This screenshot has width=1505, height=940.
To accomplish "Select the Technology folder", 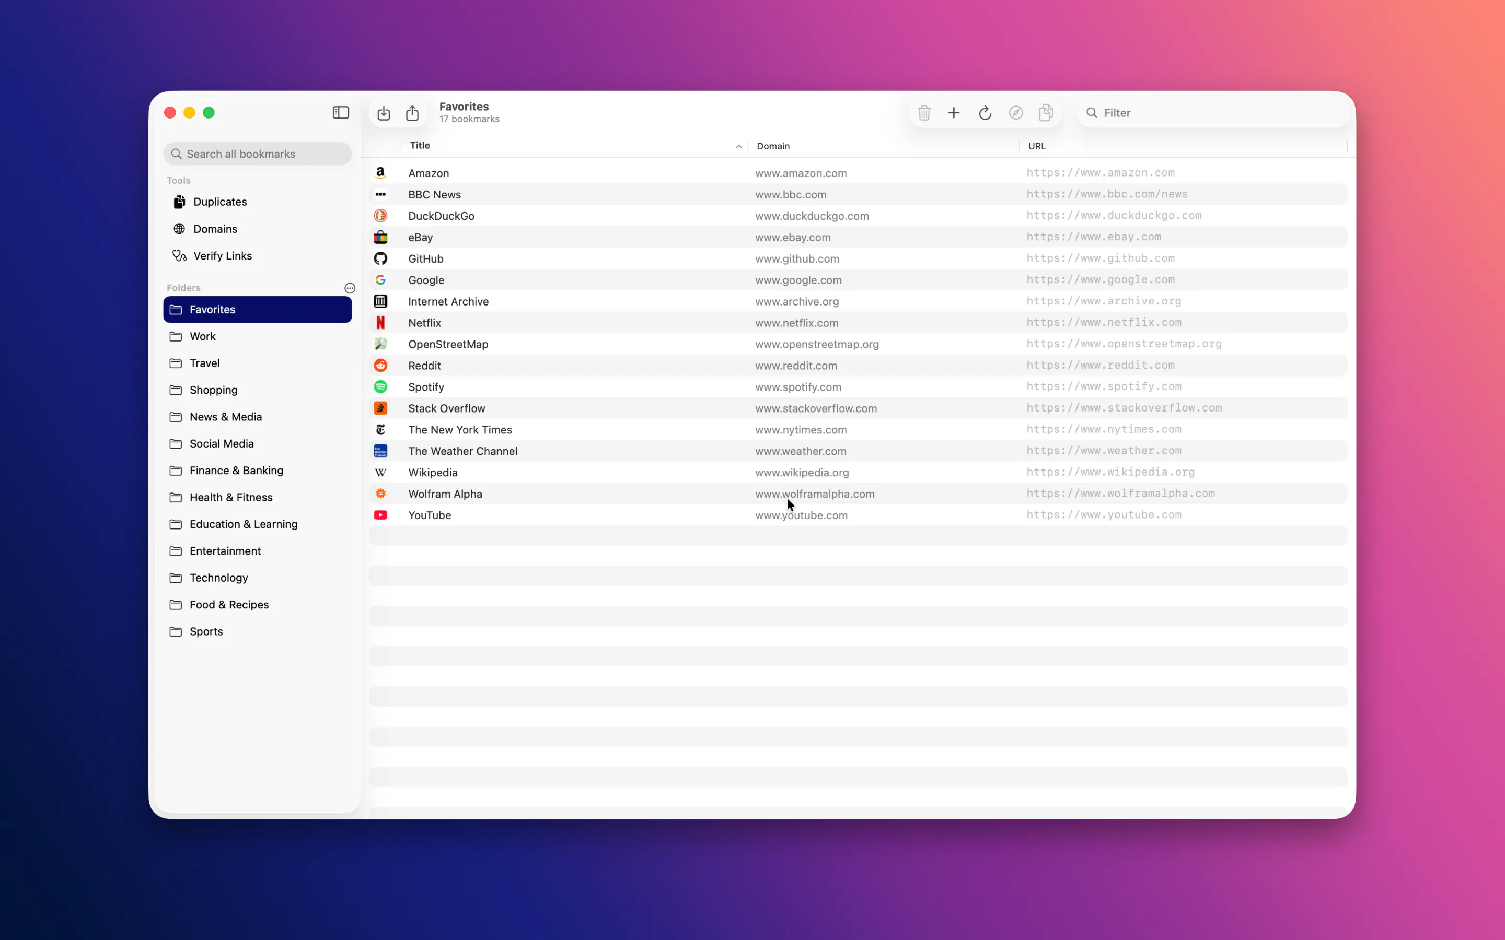I will pos(258,578).
